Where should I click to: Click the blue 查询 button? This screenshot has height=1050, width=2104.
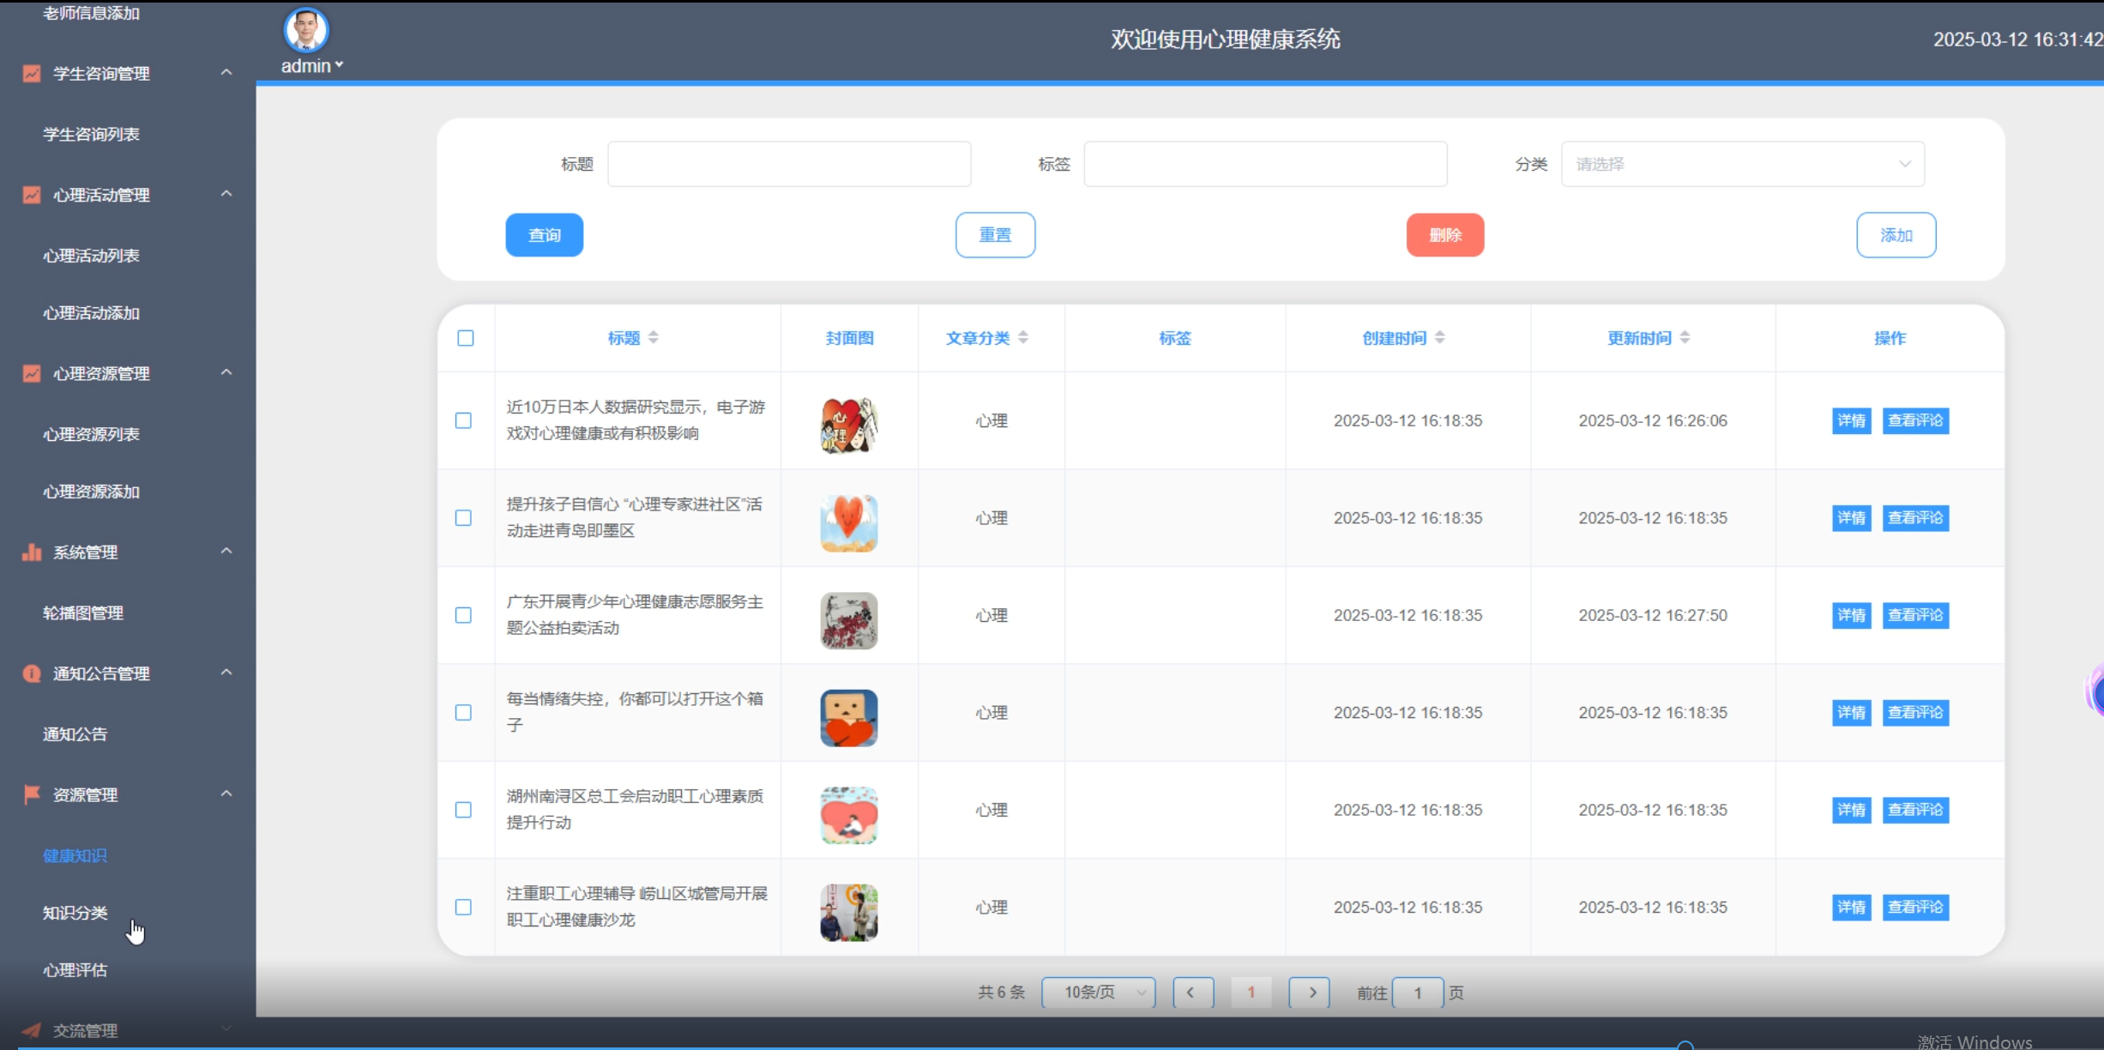tap(544, 235)
